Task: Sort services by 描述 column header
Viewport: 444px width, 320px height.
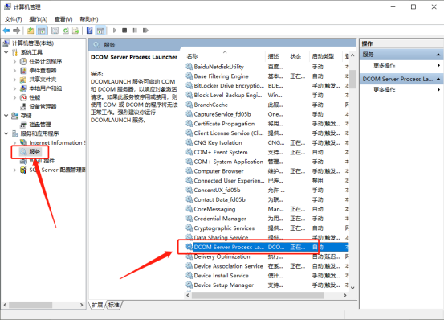Action: click(274, 56)
